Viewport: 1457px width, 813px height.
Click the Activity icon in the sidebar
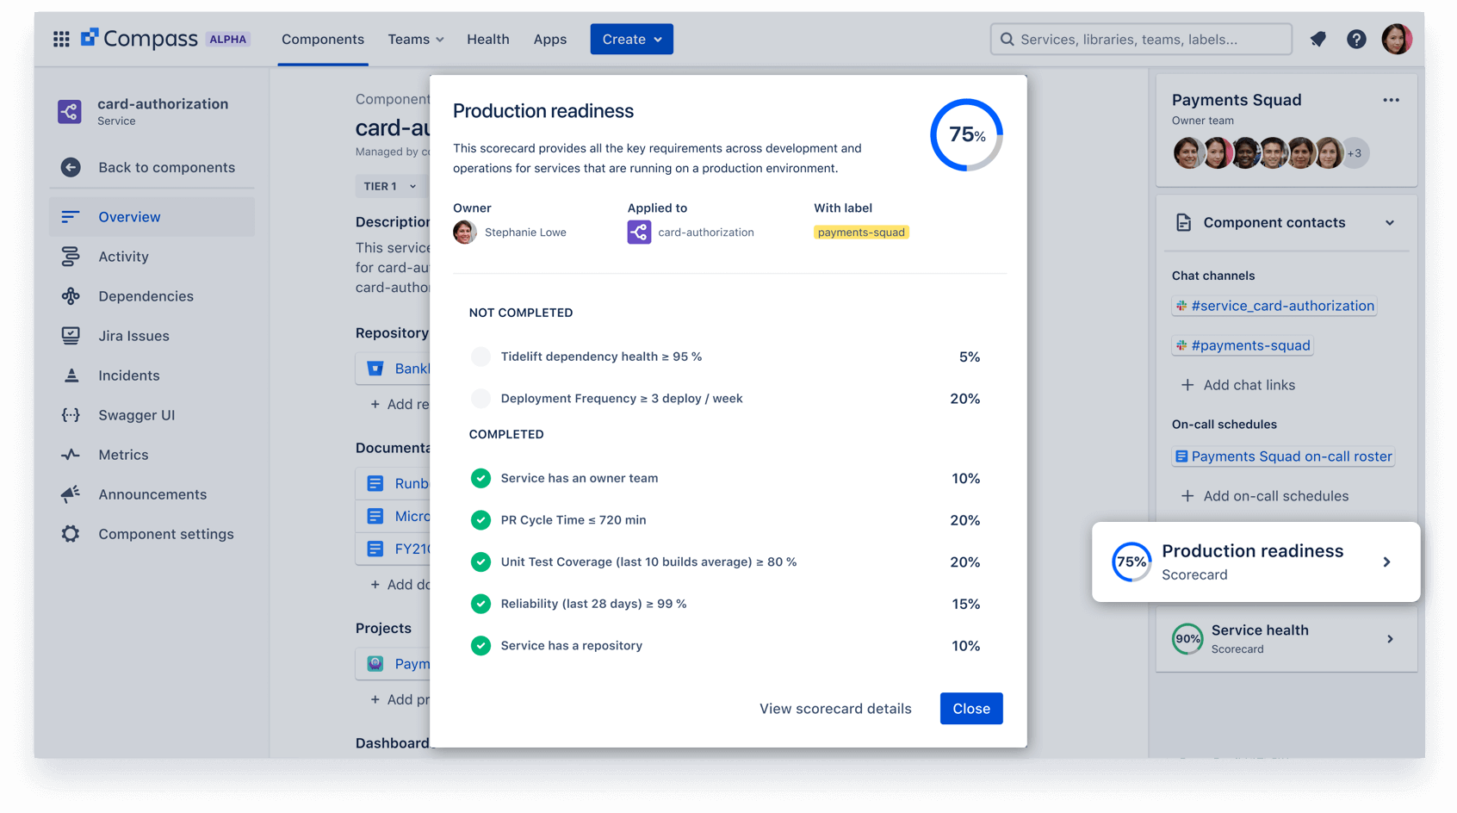pyautogui.click(x=71, y=257)
